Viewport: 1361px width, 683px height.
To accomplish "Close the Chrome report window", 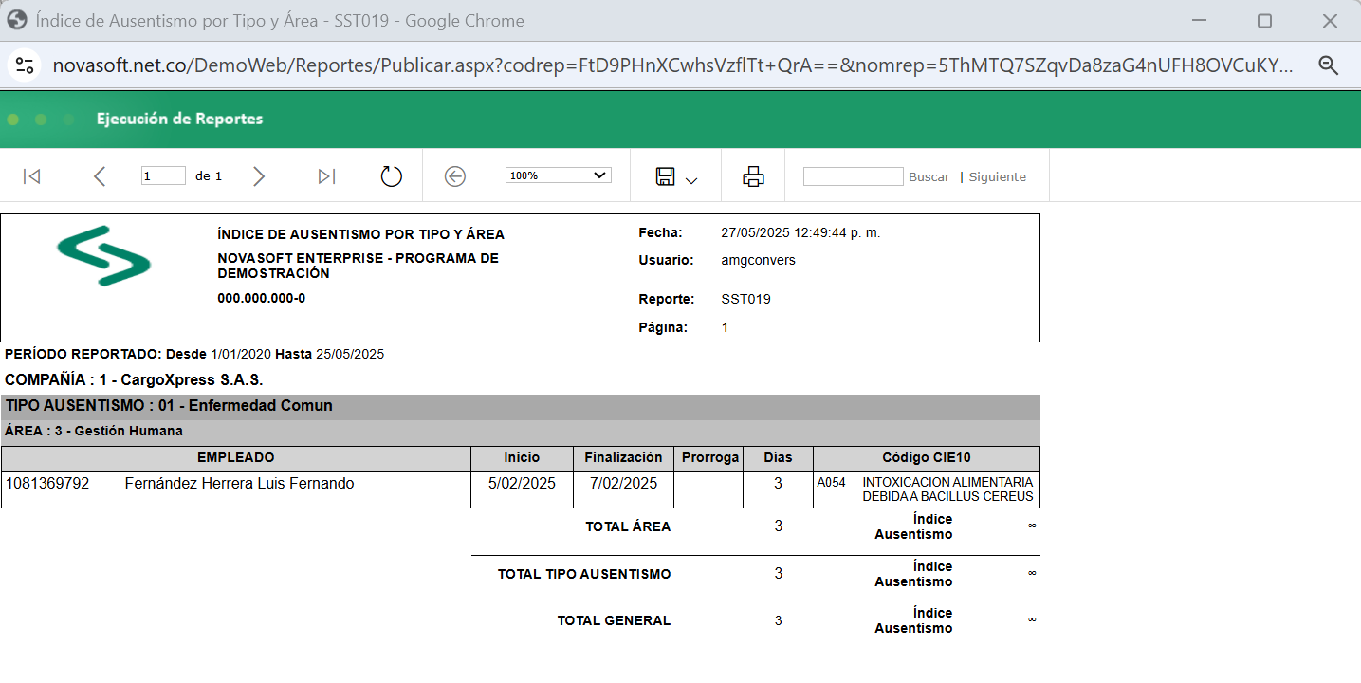I will (x=1332, y=21).
